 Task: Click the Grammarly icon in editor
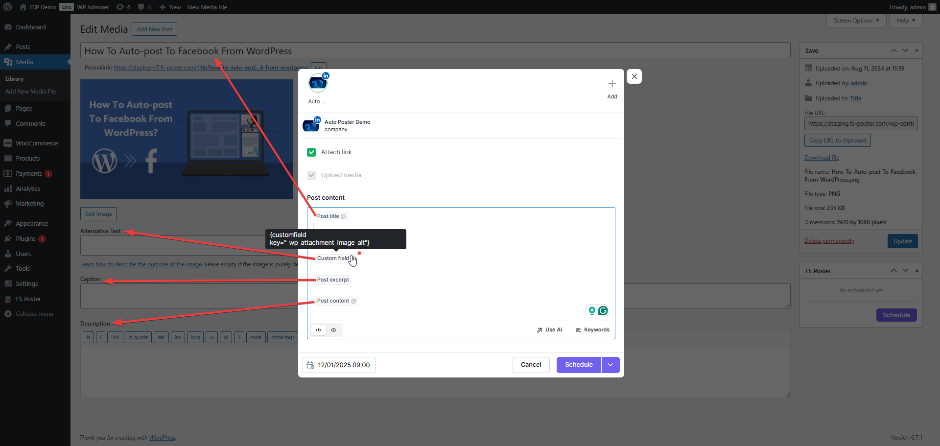(603, 311)
